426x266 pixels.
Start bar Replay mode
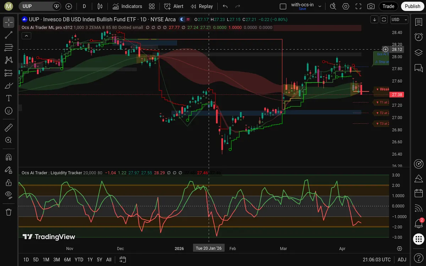[x=202, y=6]
